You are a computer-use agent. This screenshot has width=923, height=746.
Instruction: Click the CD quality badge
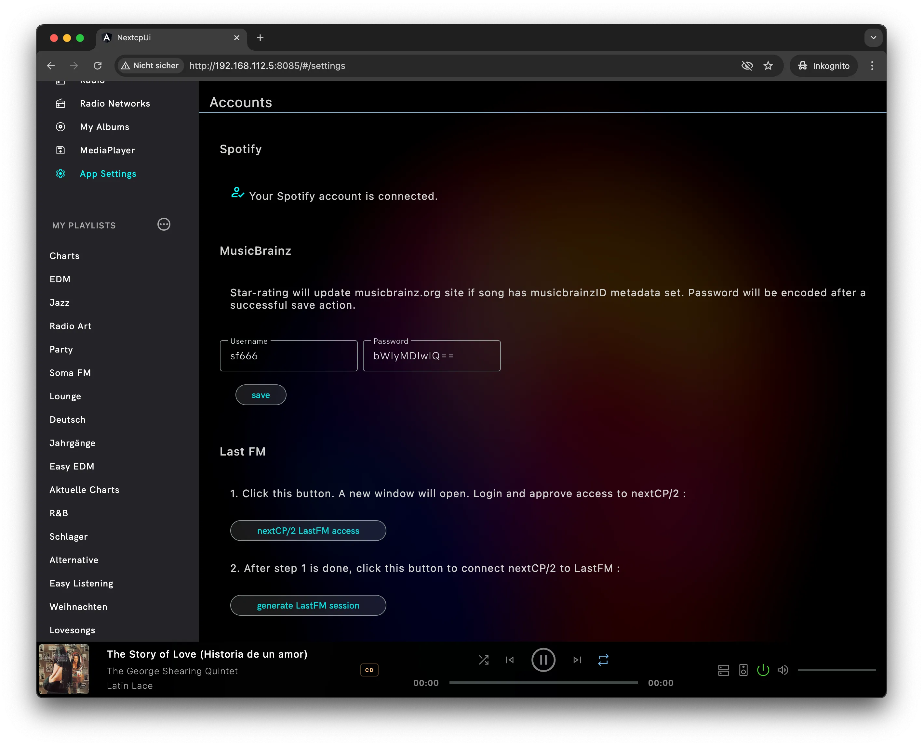(x=369, y=670)
